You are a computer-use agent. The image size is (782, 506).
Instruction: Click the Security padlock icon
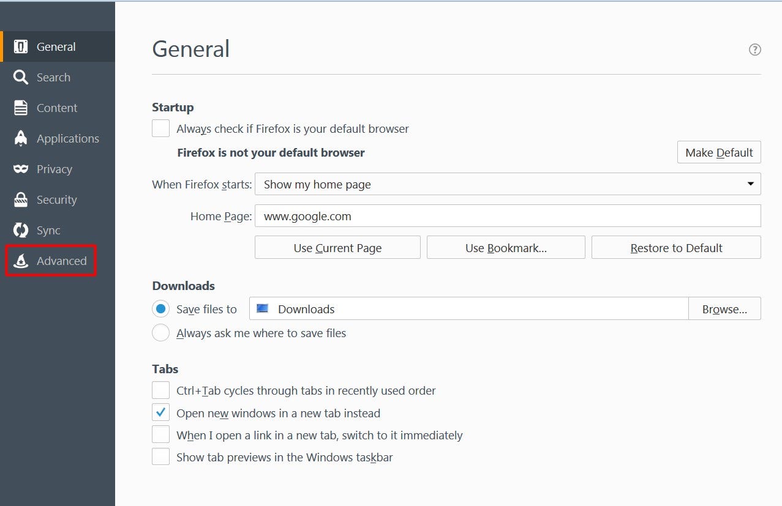click(x=21, y=199)
